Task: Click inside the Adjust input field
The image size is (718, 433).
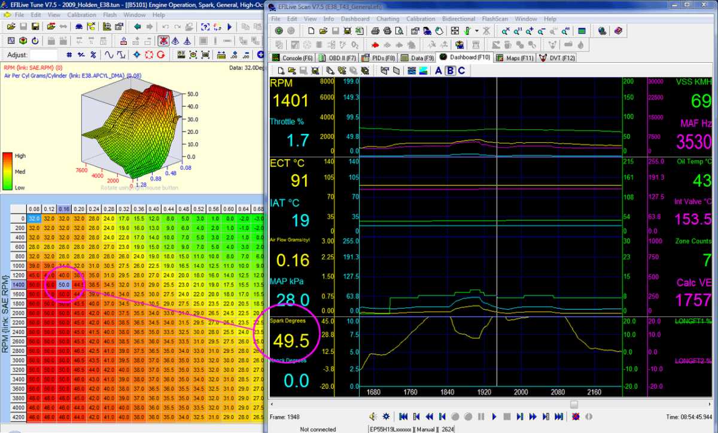Action: (45, 54)
